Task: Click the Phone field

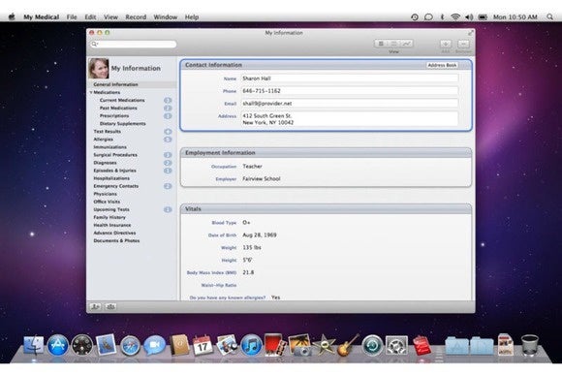Action: [350, 91]
